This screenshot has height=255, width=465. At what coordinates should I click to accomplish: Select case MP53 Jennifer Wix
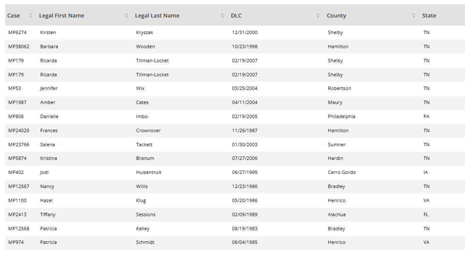click(14, 88)
